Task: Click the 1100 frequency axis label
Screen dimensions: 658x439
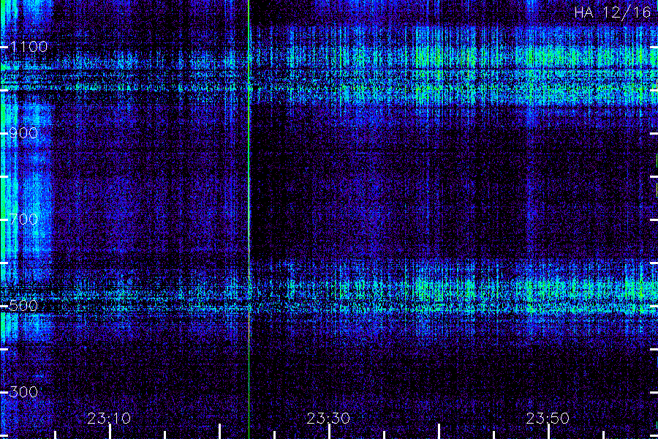Action: point(29,47)
